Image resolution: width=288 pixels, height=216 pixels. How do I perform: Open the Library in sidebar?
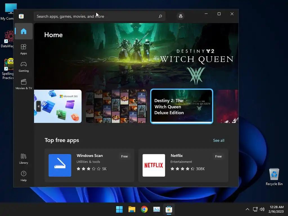pos(24,159)
